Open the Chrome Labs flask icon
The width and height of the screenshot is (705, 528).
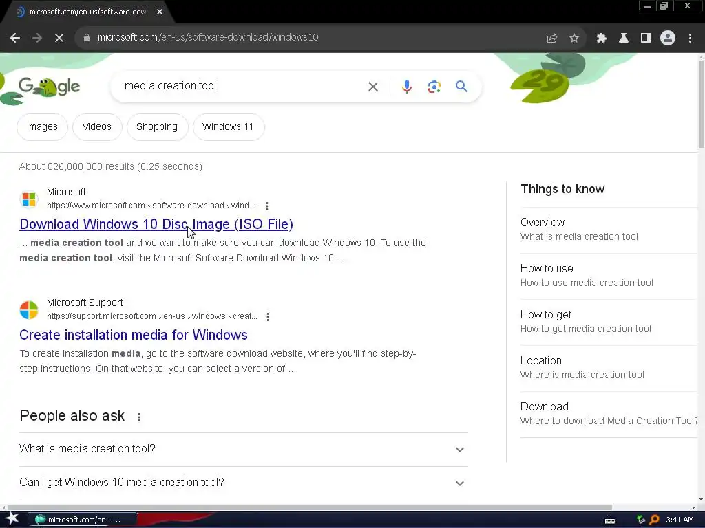623,38
